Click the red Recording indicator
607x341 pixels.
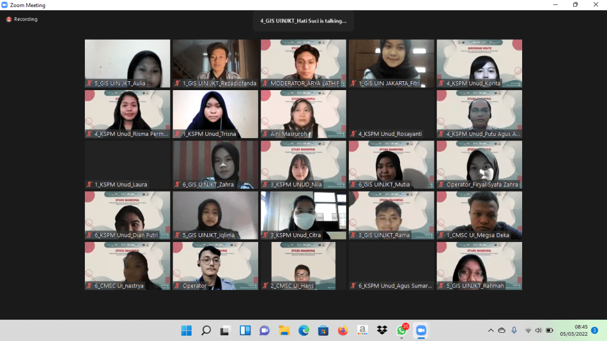pyautogui.click(x=22, y=19)
